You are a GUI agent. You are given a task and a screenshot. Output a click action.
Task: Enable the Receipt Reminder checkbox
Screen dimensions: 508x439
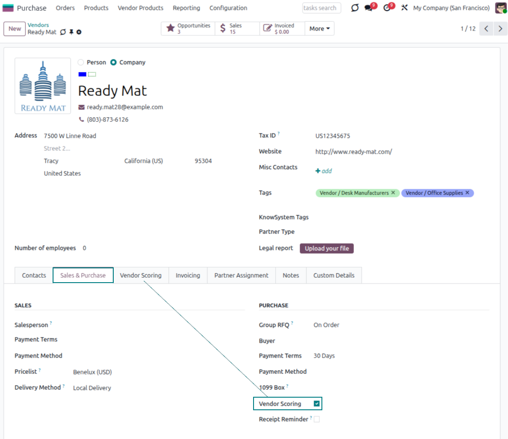(x=317, y=419)
